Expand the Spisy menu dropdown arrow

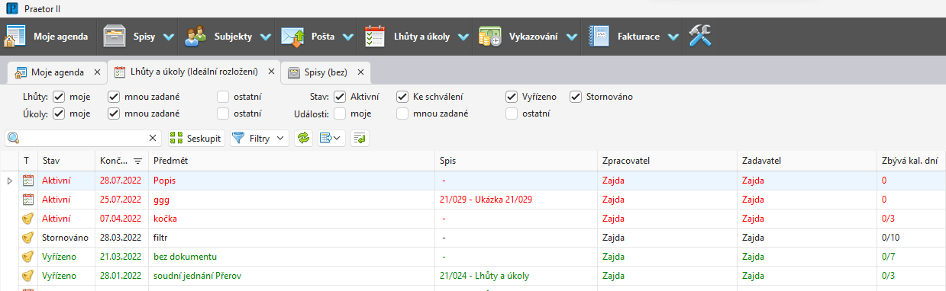tap(168, 37)
